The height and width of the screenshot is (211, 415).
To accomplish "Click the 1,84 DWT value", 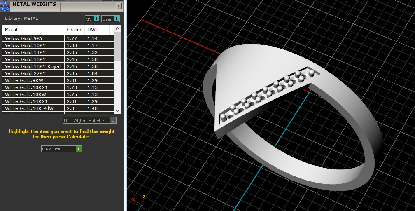I will [x=92, y=73].
